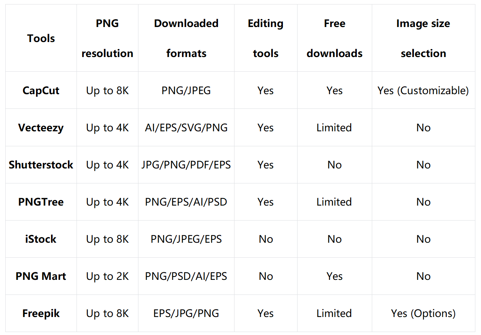Click the PNG Mart tool name
The width and height of the screenshot is (481, 335).
click(41, 276)
